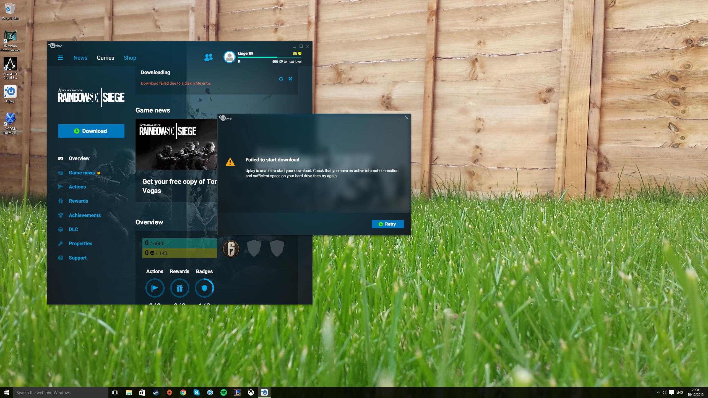
Task: Open the XCOM Enemy desktop shortcut
Action: click(x=10, y=124)
